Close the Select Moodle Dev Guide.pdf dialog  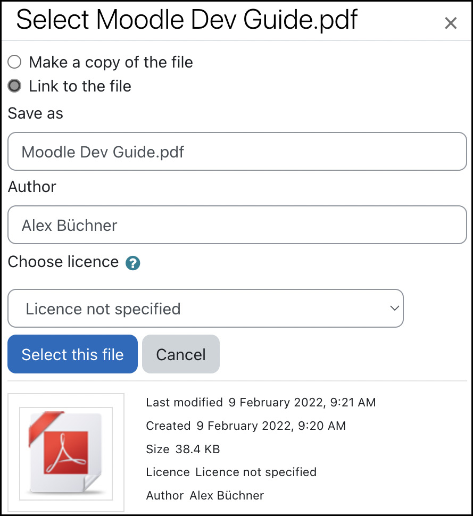(x=451, y=23)
